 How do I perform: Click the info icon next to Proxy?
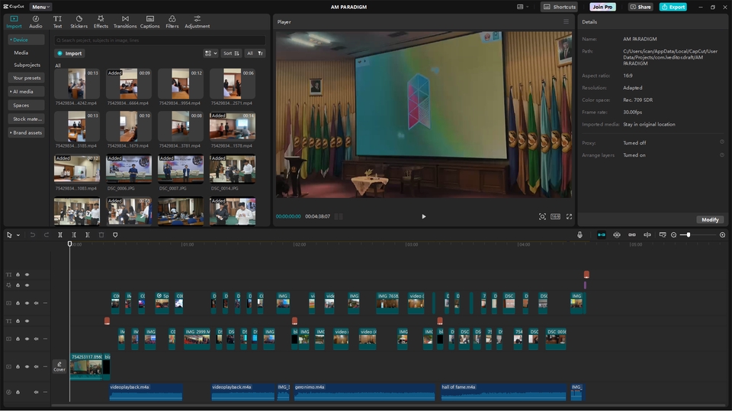[722, 142]
